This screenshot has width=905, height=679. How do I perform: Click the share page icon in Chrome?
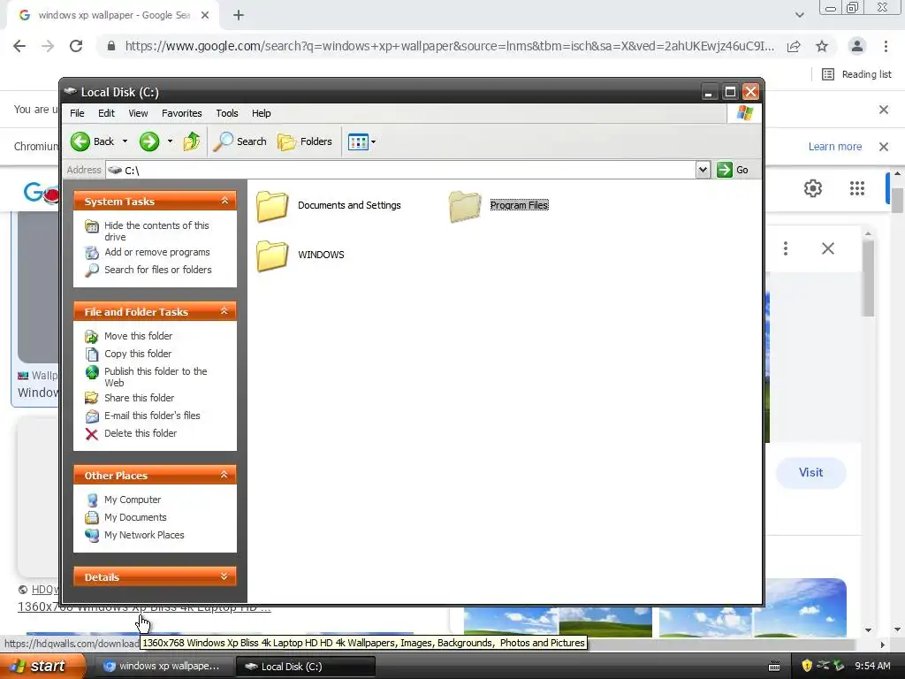(794, 46)
